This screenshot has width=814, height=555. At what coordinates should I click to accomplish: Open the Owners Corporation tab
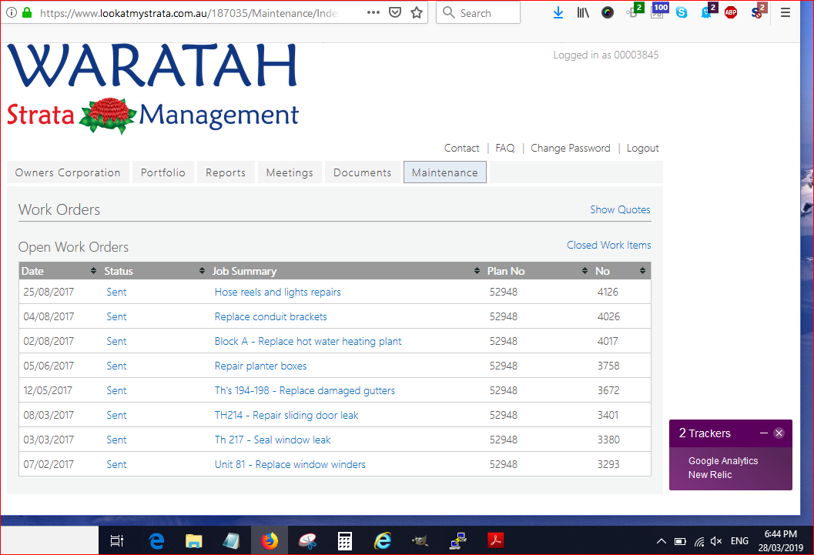[68, 172]
